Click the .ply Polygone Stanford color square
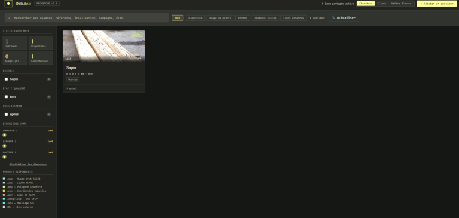Viewport: 459px width, 218px height. click(4, 187)
